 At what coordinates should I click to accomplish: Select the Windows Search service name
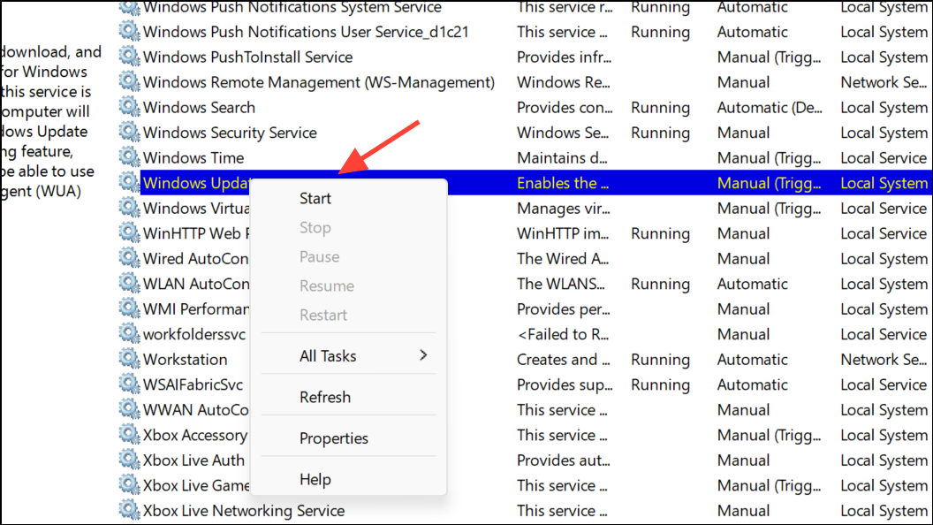199,108
